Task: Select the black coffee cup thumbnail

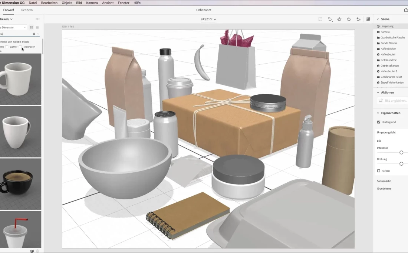Action: coord(20,184)
